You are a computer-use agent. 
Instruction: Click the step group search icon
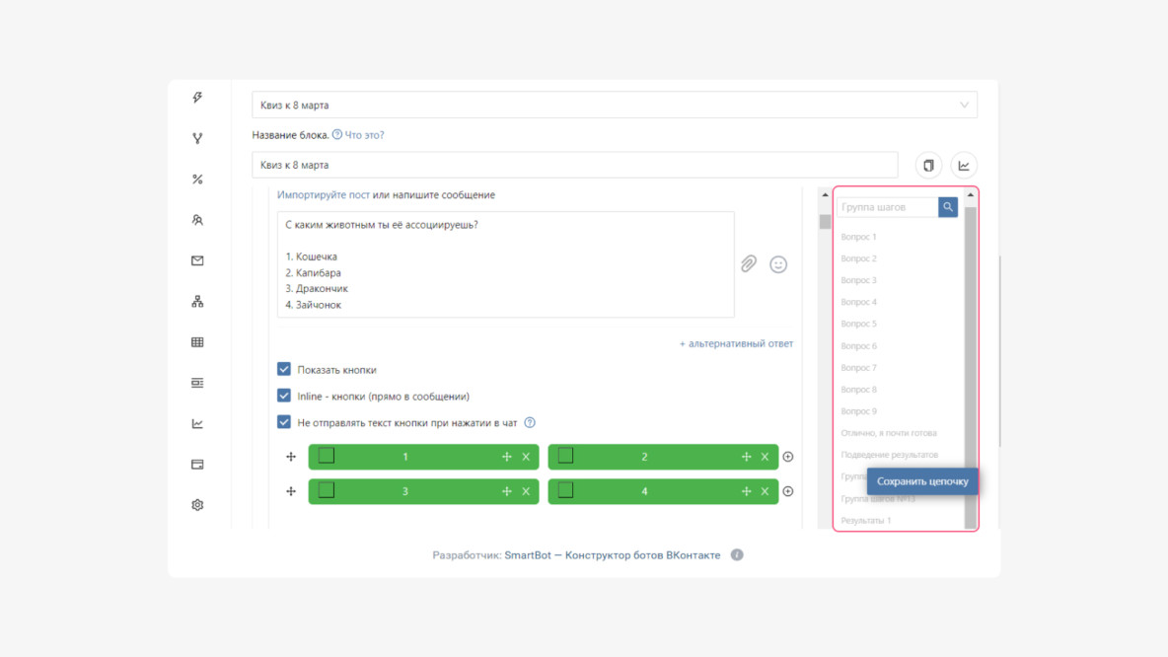[947, 207]
